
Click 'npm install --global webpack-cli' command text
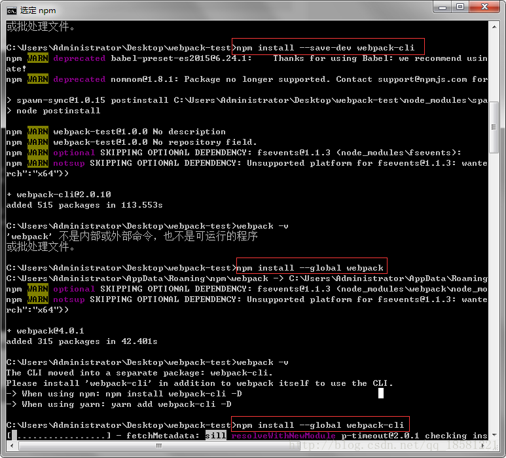coord(320,425)
